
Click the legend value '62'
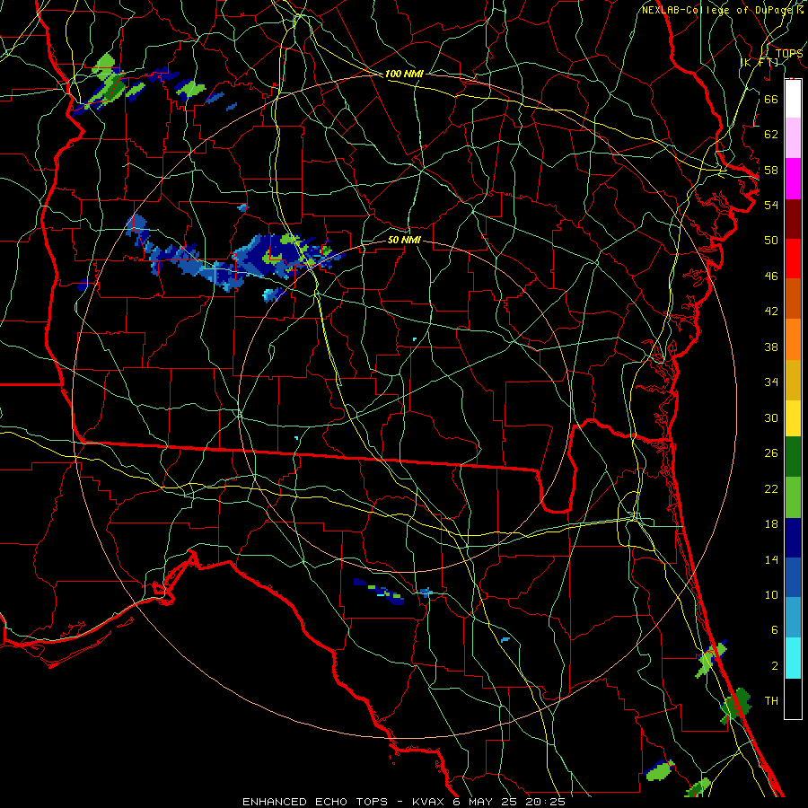pyautogui.click(x=771, y=135)
